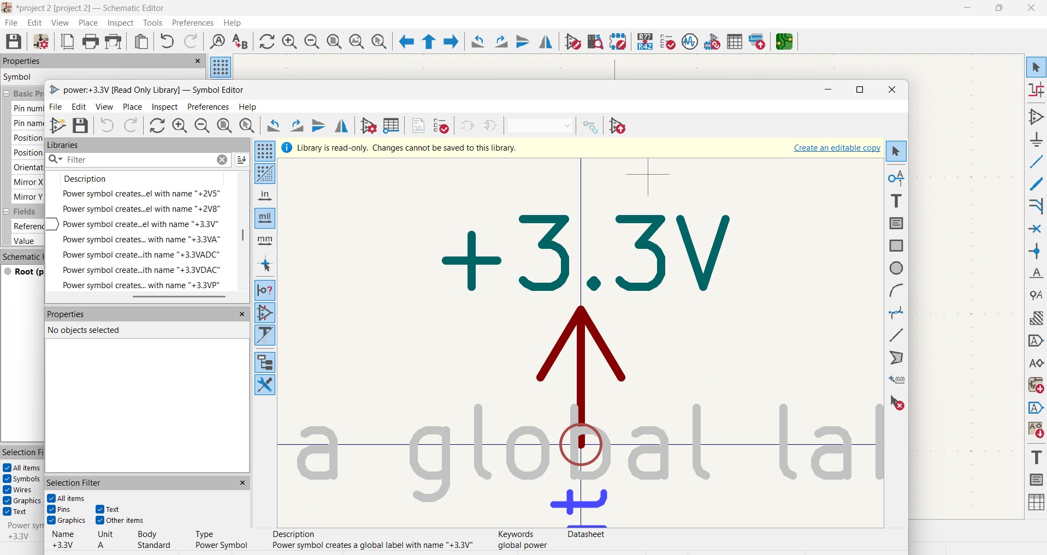Create new symbol in Symbol Editor toolbar
The image size is (1047, 555).
point(57,126)
